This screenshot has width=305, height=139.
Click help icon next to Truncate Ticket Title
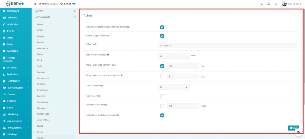point(106,105)
